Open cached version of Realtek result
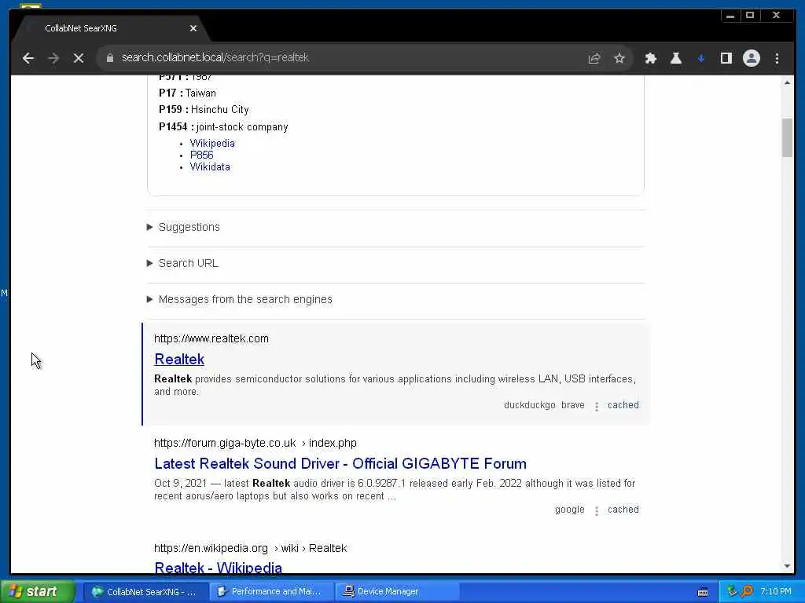The height and width of the screenshot is (603, 805). 623,405
